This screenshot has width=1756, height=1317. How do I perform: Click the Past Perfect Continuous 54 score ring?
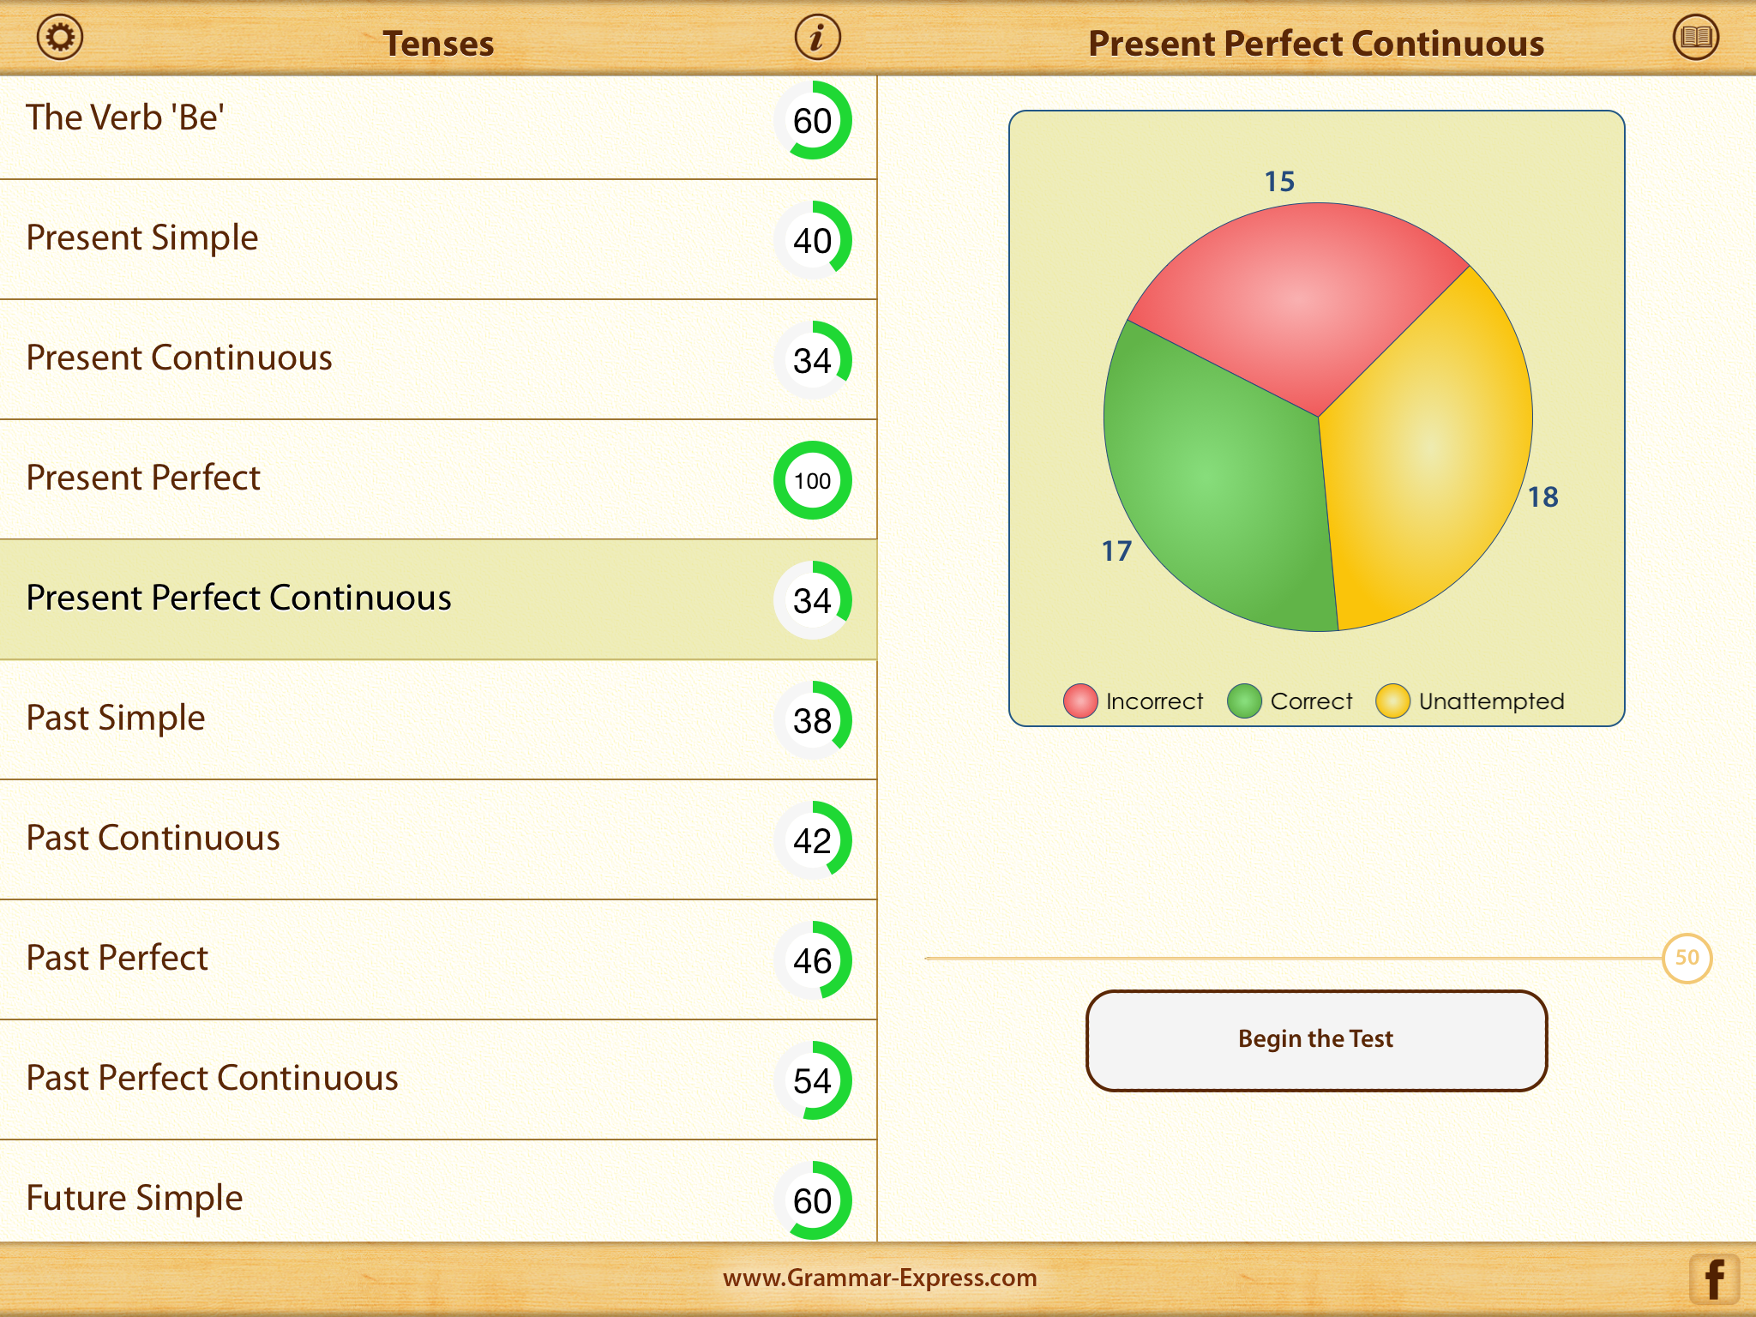pos(812,1080)
